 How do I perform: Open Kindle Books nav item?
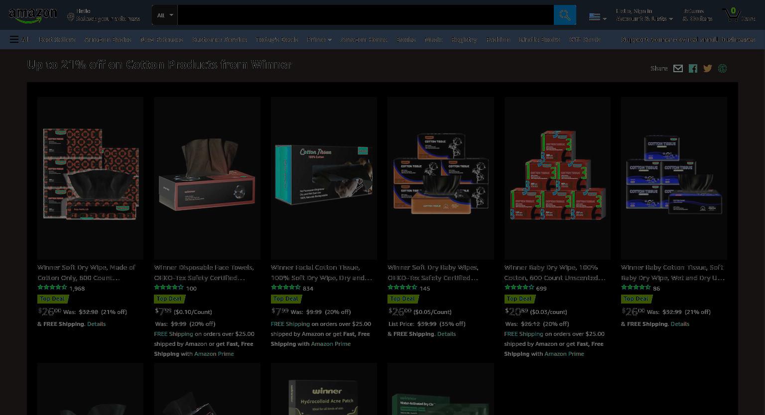(539, 39)
